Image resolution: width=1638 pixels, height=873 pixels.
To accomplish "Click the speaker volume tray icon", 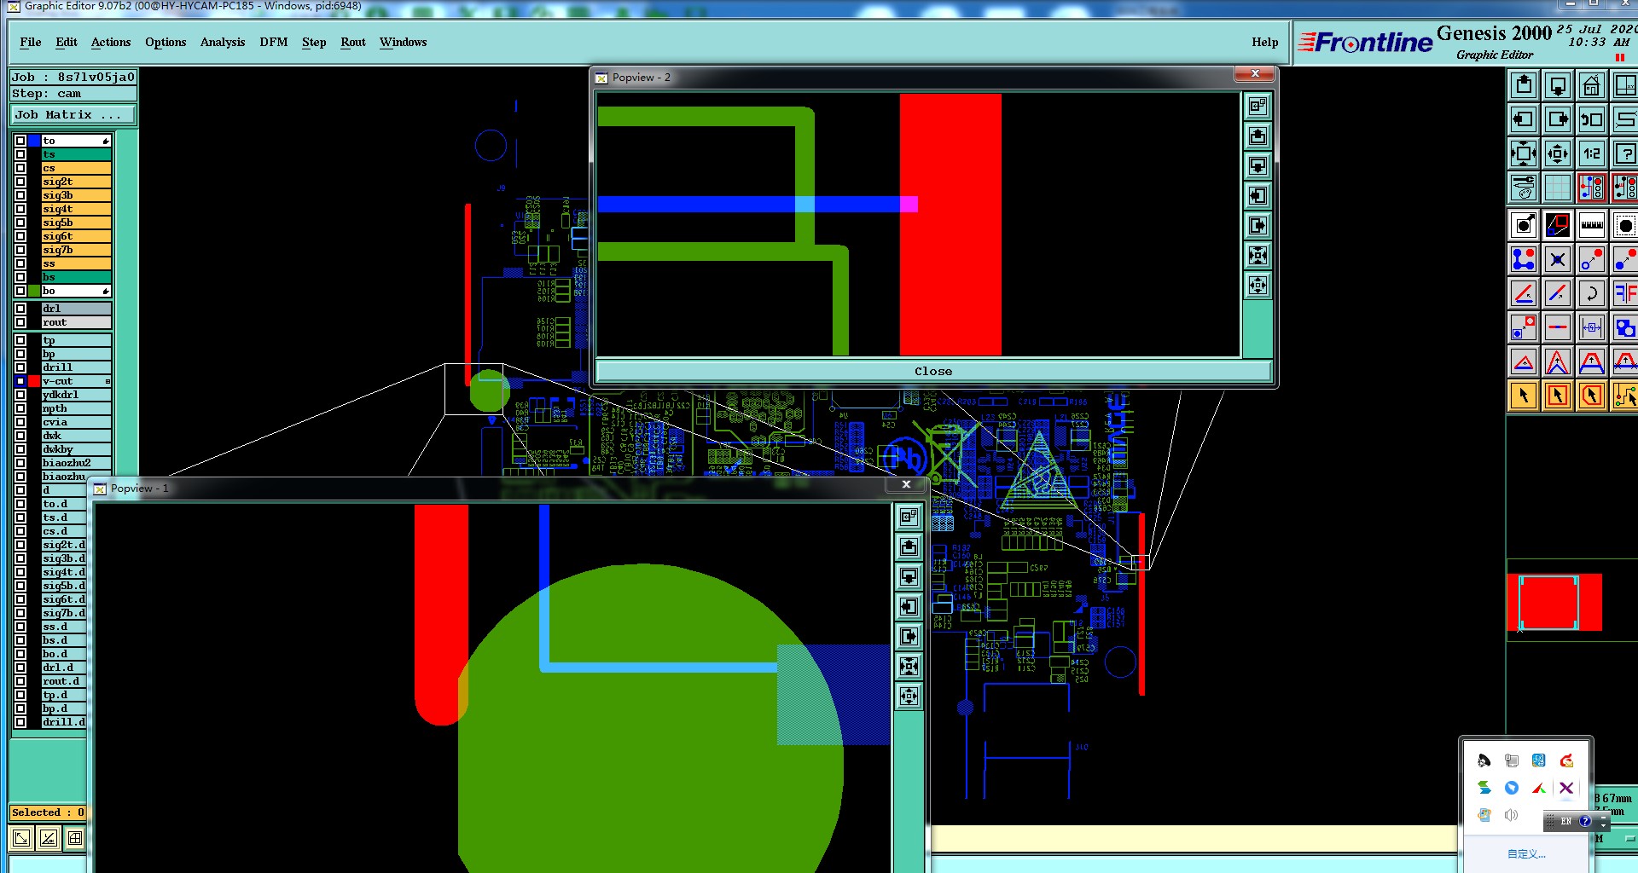I will pos(1511,815).
